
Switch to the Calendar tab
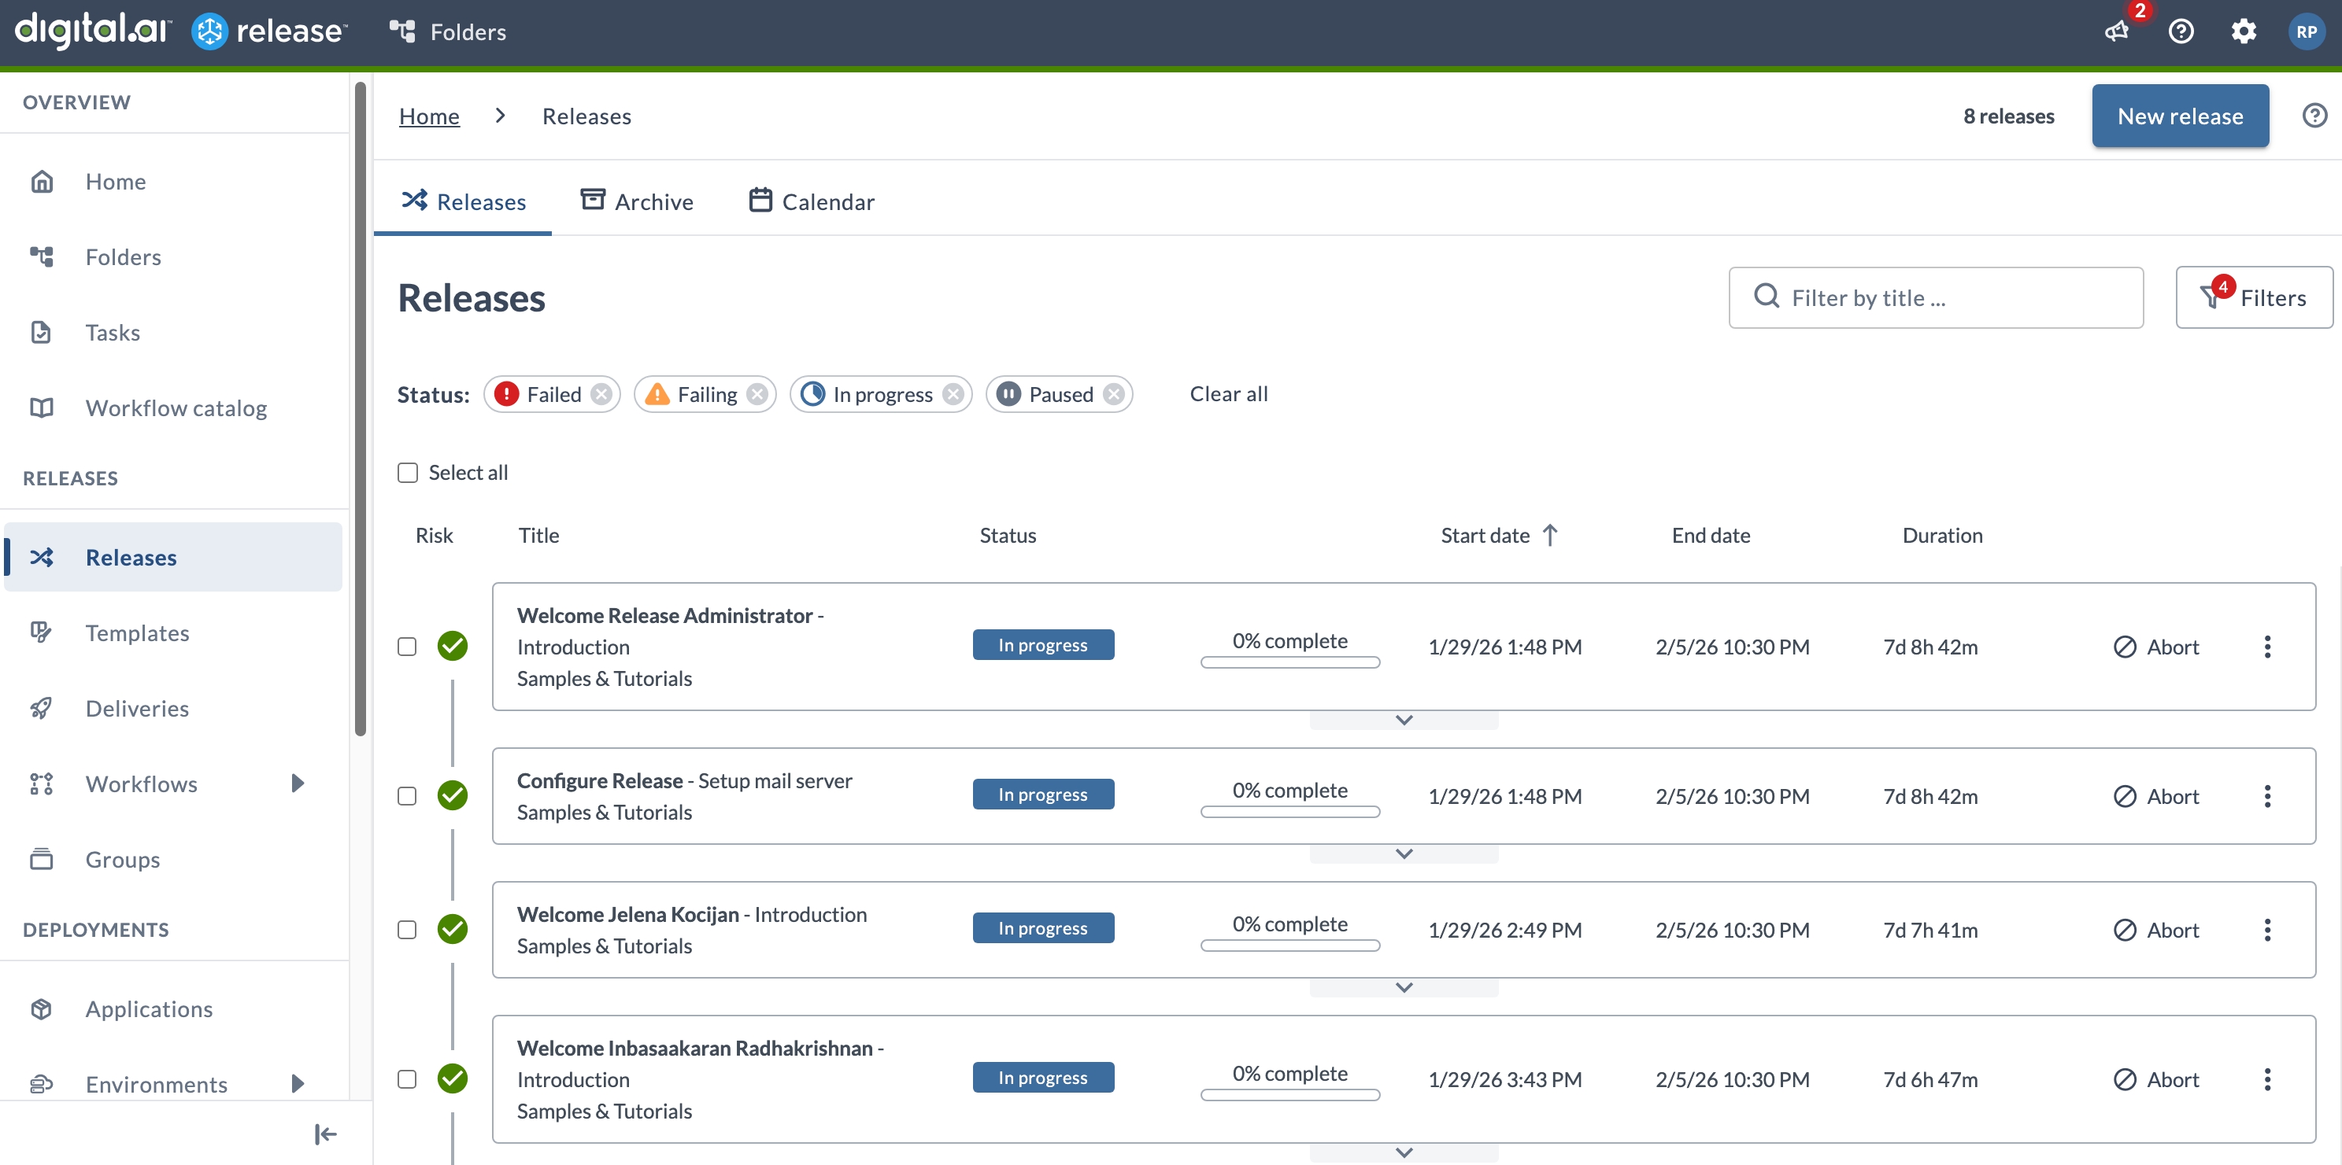click(811, 201)
